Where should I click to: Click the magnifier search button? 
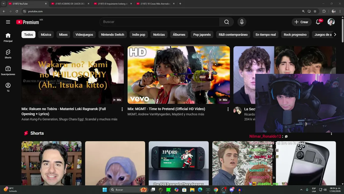[227, 22]
